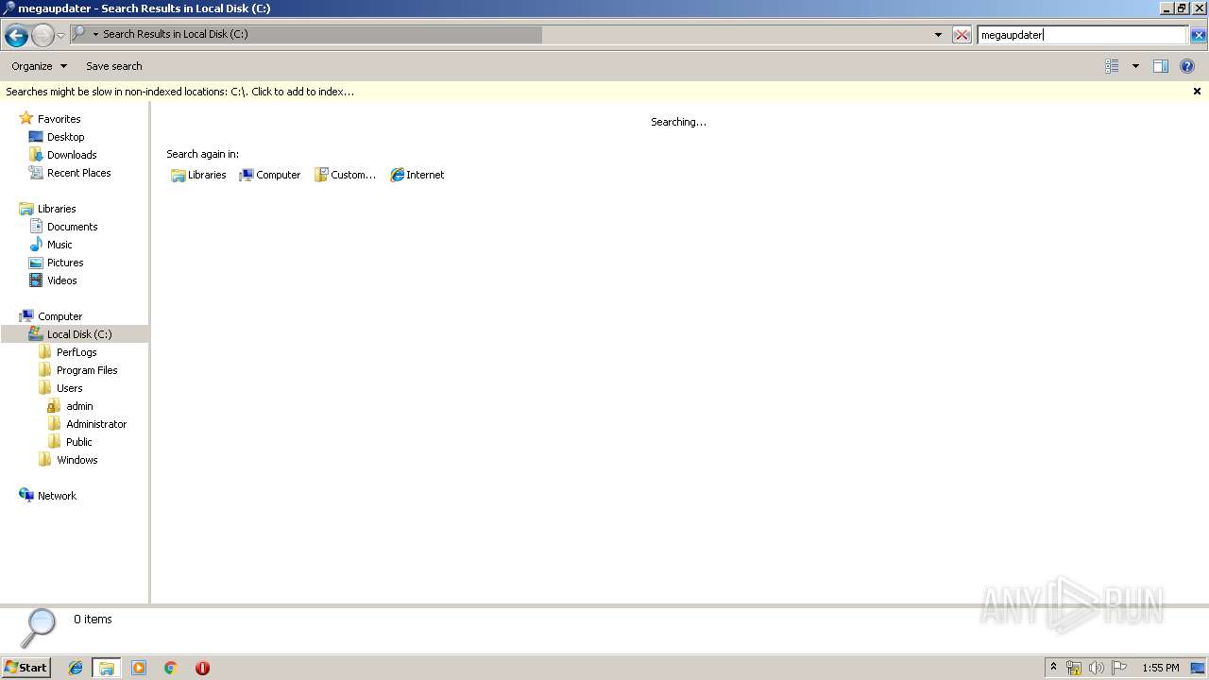This screenshot has width=1209, height=680.
Task: Launch Internet Explorer from taskbar
Action: pos(76,668)
